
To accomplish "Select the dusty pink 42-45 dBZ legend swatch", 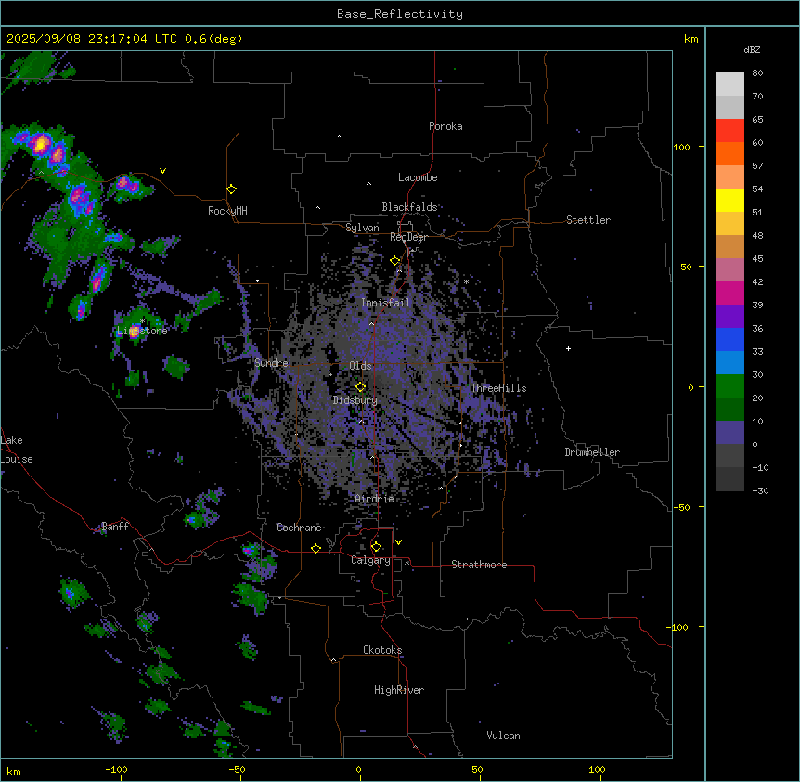I will click(x=729, y=270).
